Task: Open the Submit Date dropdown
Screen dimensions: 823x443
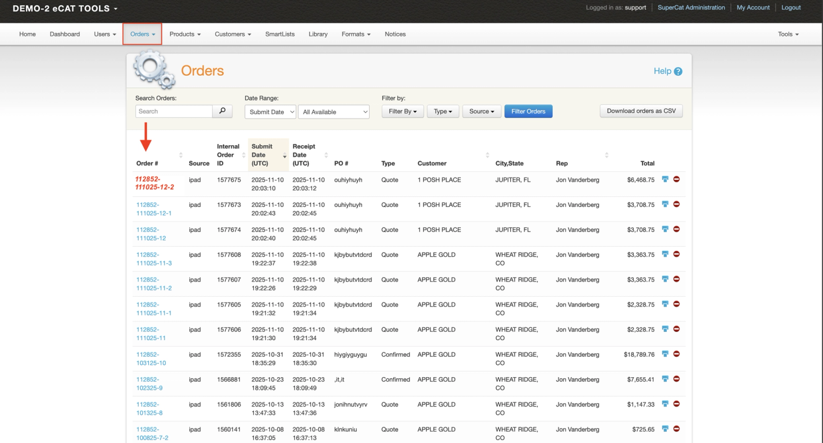Action: click(270, 112)
